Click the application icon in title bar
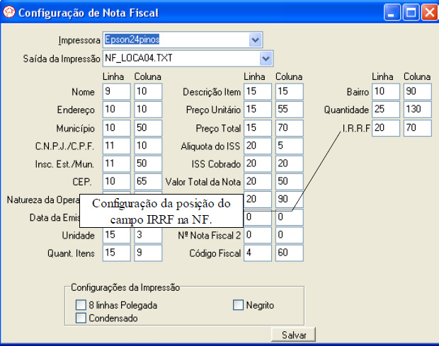 [x=9, y=12]
